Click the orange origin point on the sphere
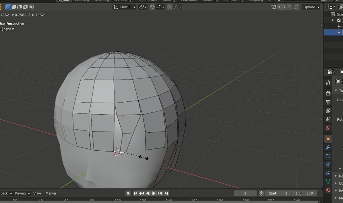 [x=123, y=116]
